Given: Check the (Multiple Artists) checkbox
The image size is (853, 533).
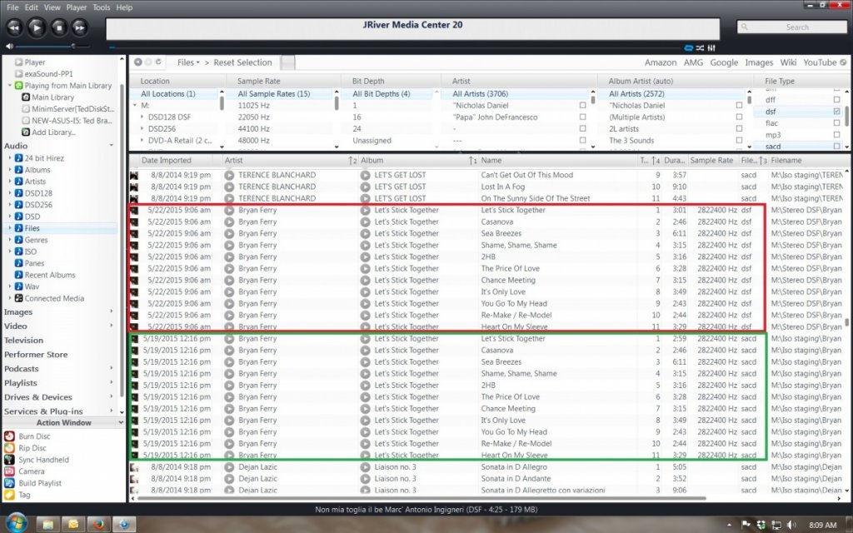Looking at the screenshot, I should tap(739, 117).
